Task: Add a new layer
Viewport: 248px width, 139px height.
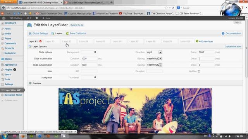Action: click(x=205, y=41)
